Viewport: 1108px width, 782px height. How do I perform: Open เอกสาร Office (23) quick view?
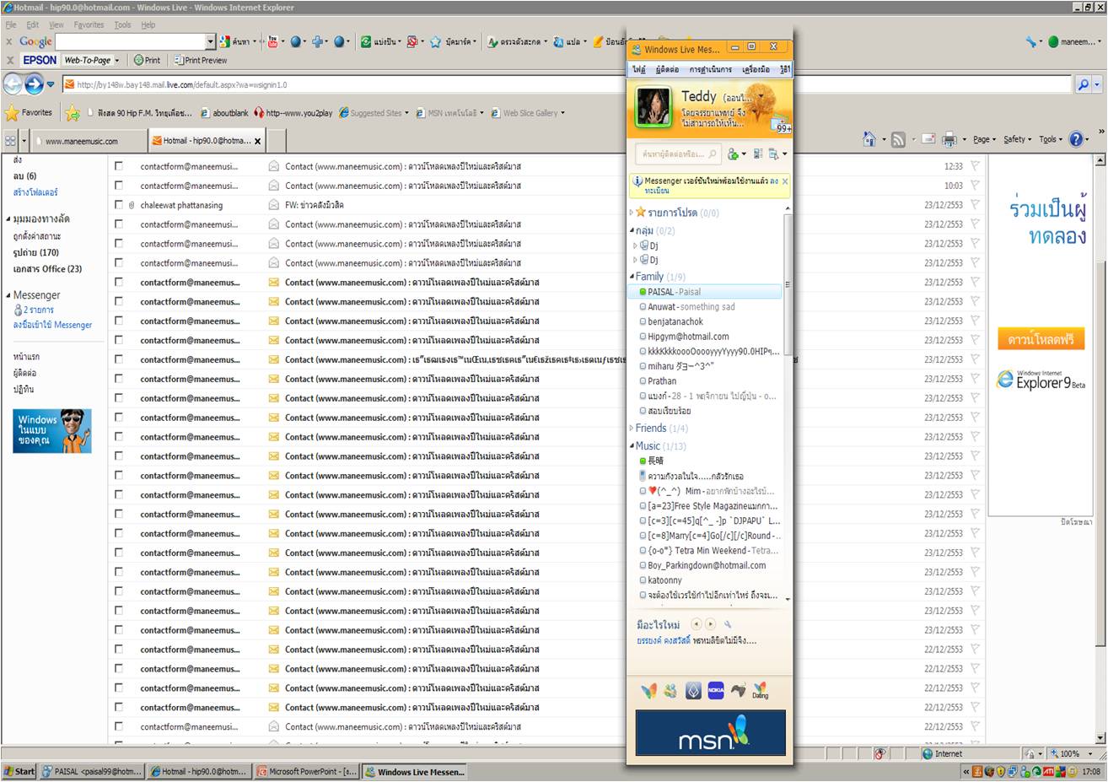47,269
